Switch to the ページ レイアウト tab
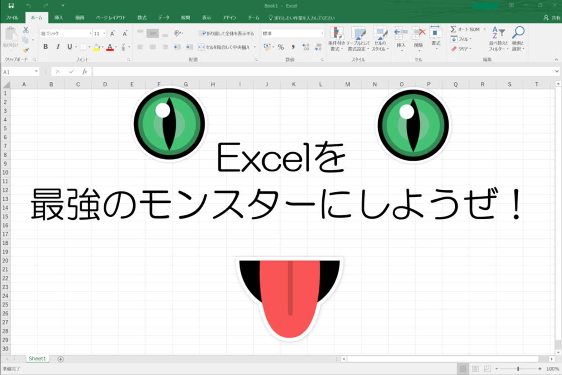Viewport: 562px width, 375px height. (111, 18)
